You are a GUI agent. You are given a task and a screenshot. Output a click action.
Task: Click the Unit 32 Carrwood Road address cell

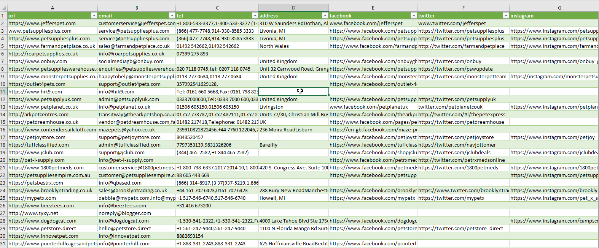[x=293, y=69]
